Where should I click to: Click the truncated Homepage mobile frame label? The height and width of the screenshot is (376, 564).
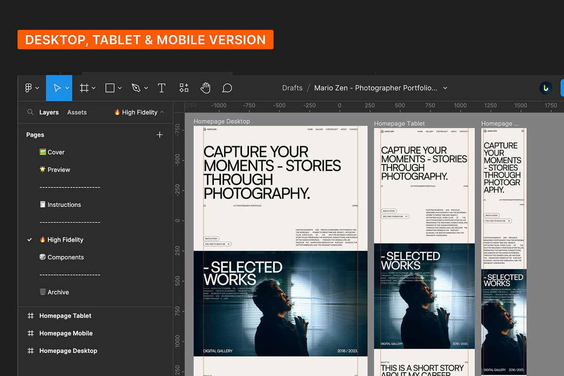pyautogui.click(x=500, y=124)
